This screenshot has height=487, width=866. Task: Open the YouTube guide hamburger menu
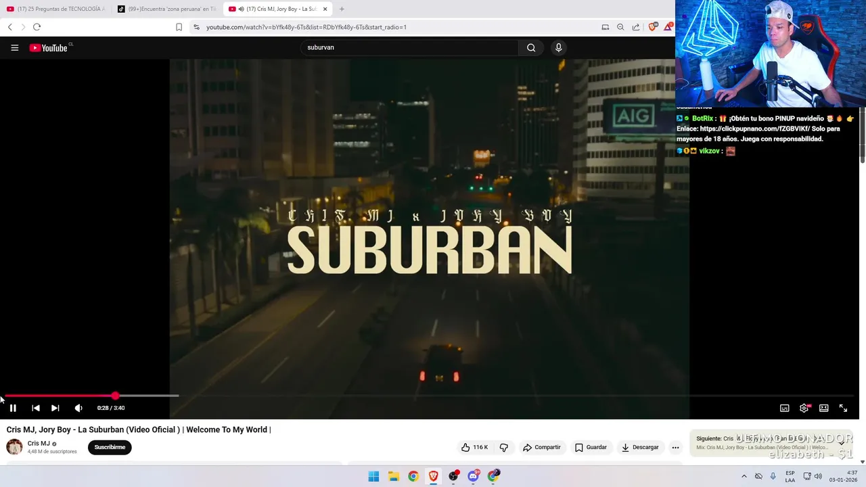pyautogui.click(x=14, y=47)
